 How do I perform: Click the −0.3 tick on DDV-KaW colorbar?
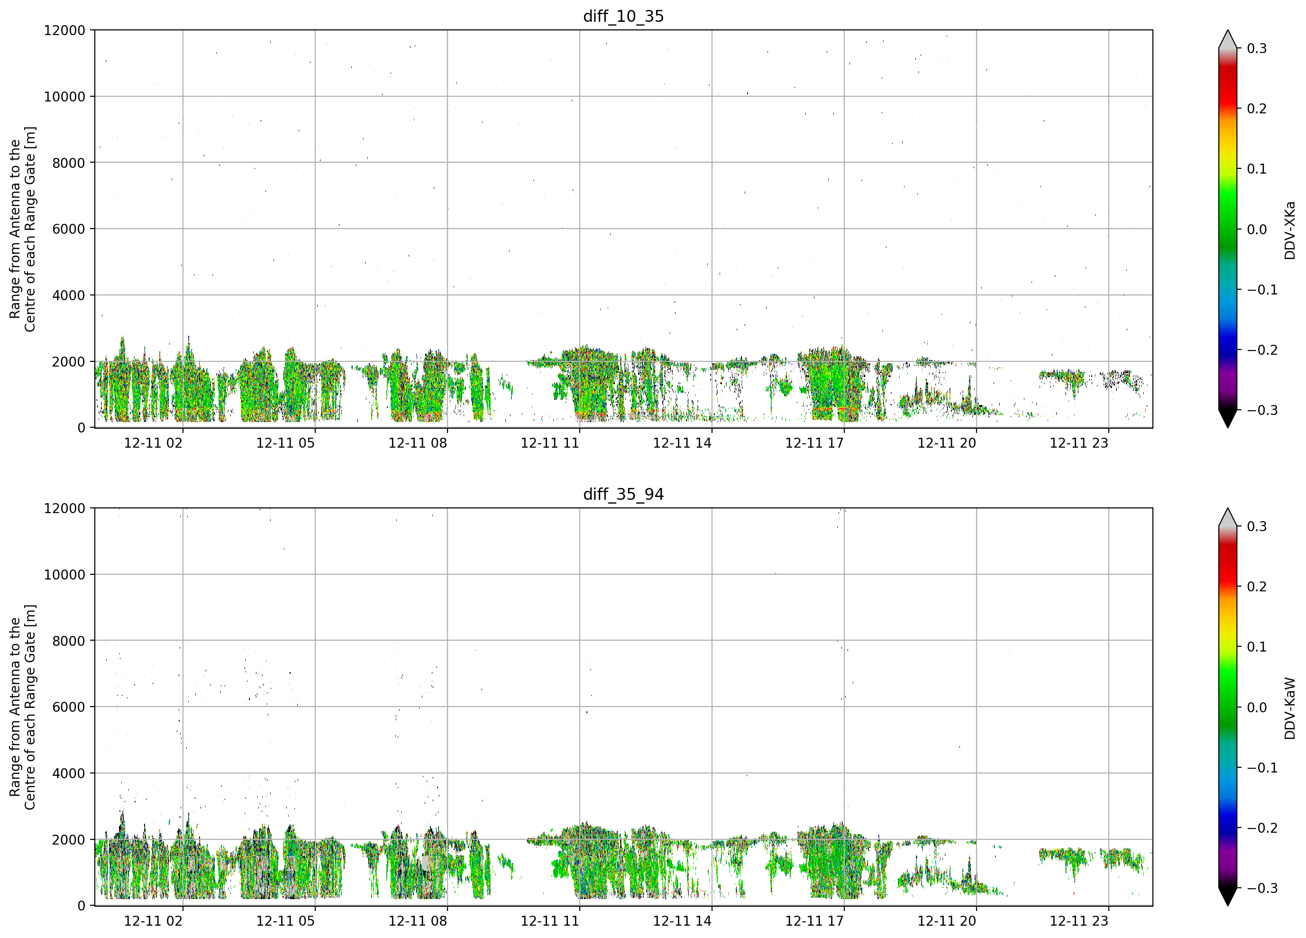pyautogui.click(x=1262, y=888)
